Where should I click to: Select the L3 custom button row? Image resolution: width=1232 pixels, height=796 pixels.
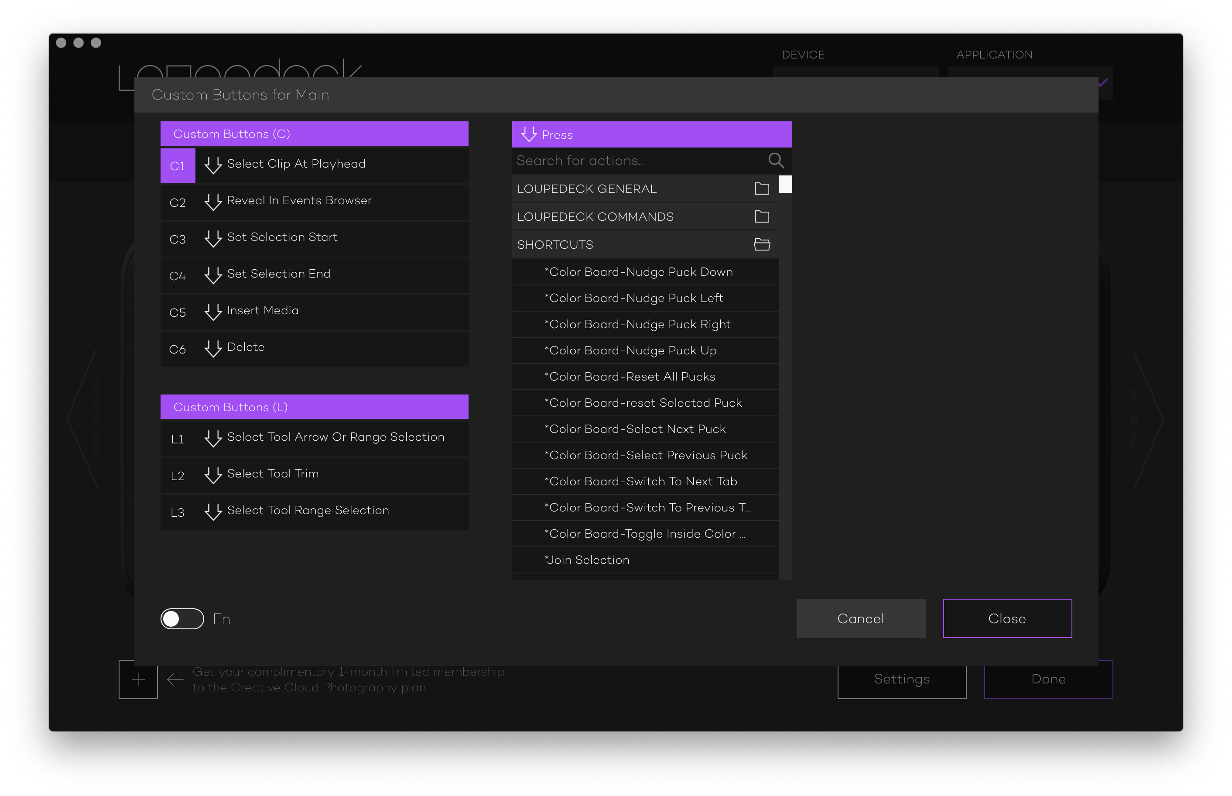click(314, 512)
